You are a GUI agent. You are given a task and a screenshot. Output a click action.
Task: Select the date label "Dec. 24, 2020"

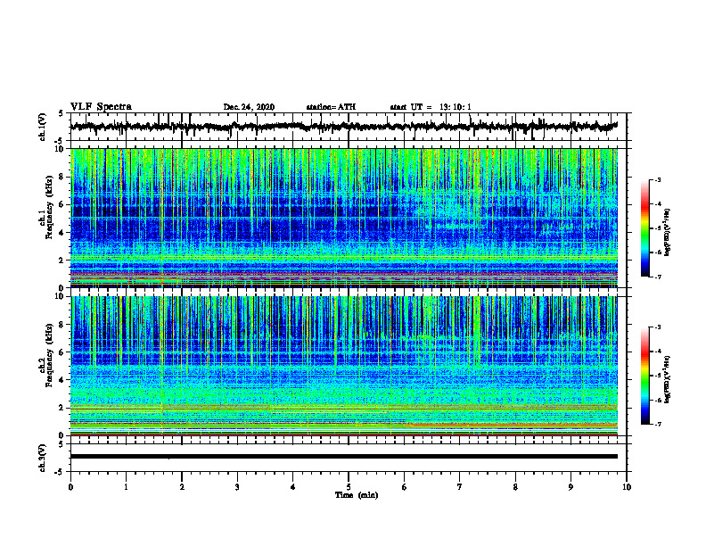[x=249, y=107]
